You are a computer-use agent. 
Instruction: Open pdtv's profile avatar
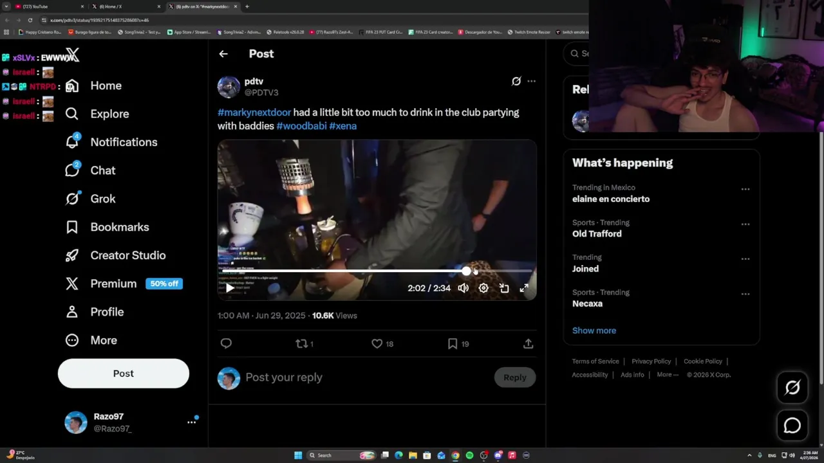[x=229, y=87]
